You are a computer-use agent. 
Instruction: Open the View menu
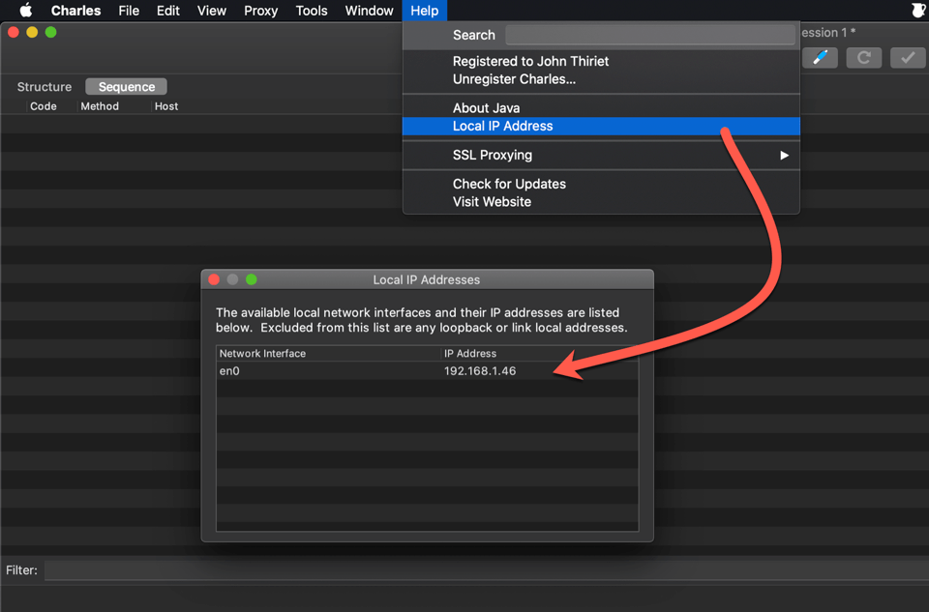coord(212,11)
